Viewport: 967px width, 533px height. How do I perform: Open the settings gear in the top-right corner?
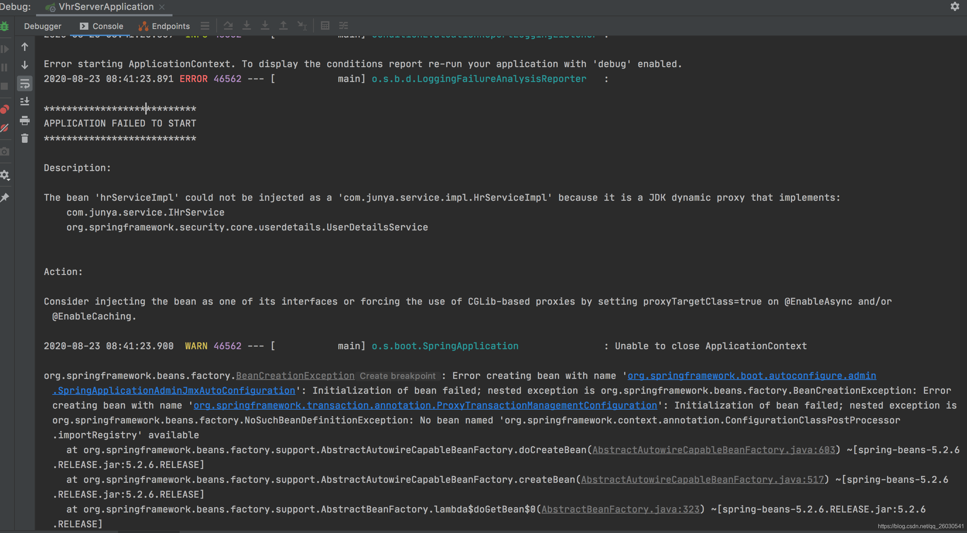[955, 6]
